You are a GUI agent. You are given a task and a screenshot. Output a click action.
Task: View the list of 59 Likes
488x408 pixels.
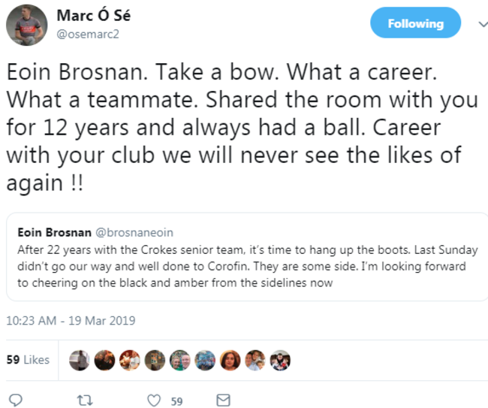pyautogui.click(x=28, y=360)
